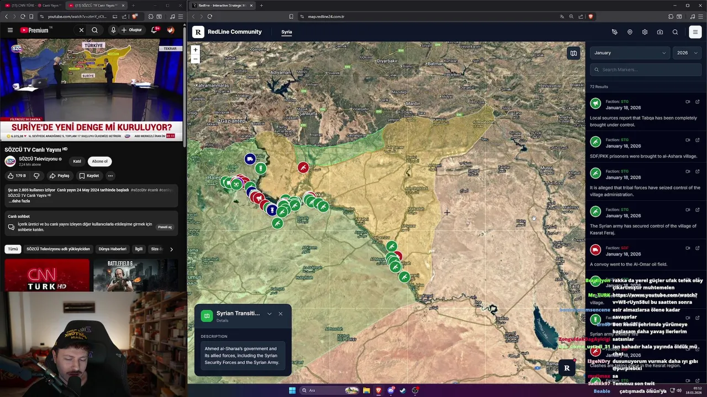This screenshot has width=707, height=397.
Task: Open YouTube notifications bell
Action: tap(154, 30)
